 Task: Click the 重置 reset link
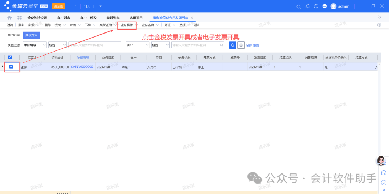pyautogui.click(x=256, y=45)
